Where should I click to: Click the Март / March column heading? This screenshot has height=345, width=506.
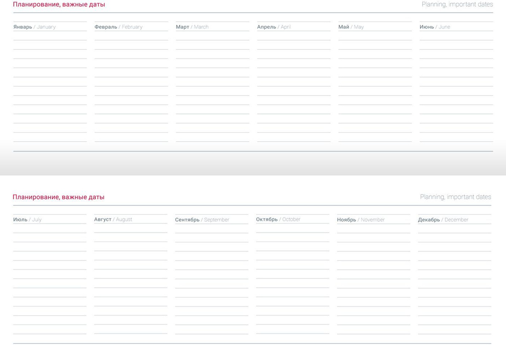pos(192,27)
